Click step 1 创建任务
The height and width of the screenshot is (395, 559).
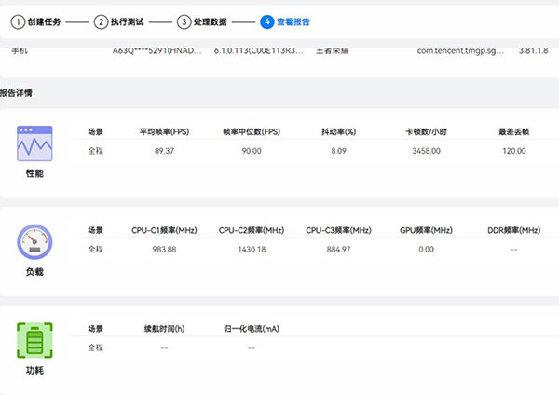36,20
